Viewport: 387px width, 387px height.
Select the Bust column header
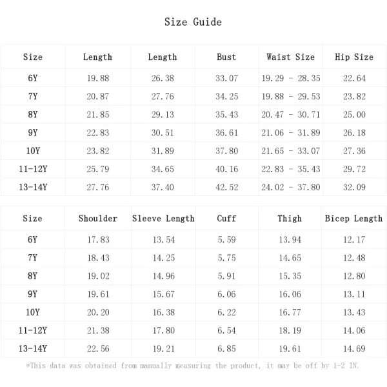point(226,57)
